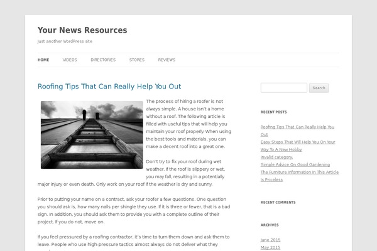Open the Roofing Tips article headline
The image size is (377, 251).
[x=109, y=87]
